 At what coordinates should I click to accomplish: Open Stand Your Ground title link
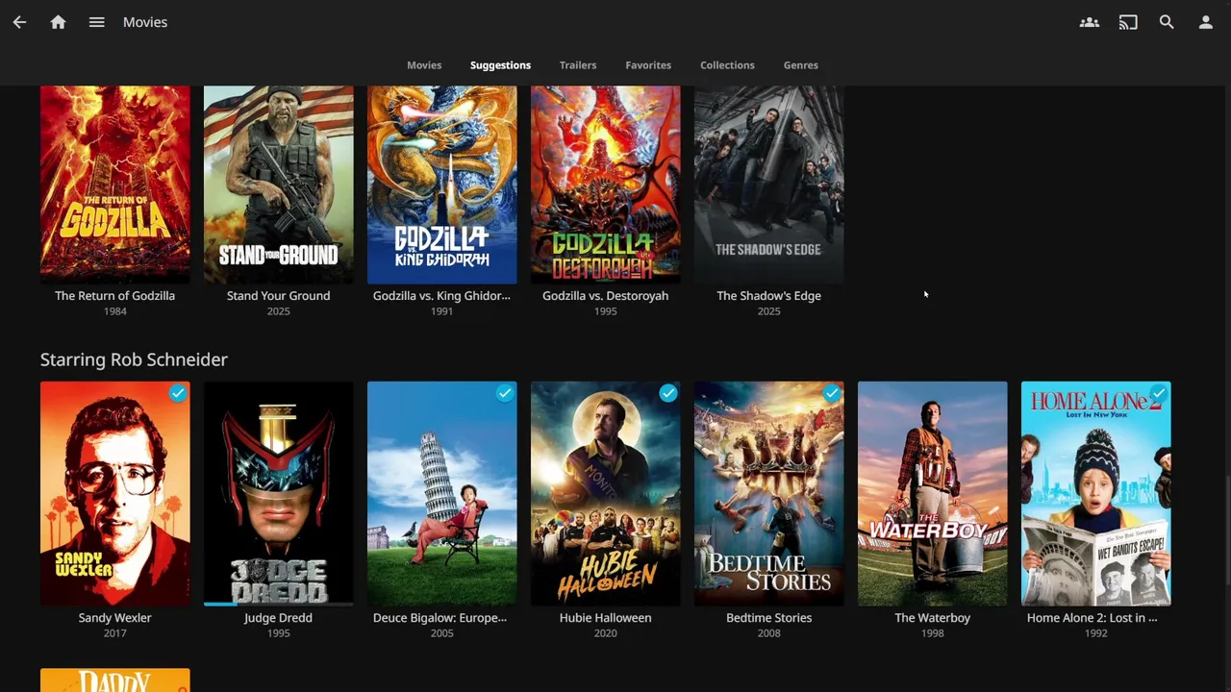278,296
